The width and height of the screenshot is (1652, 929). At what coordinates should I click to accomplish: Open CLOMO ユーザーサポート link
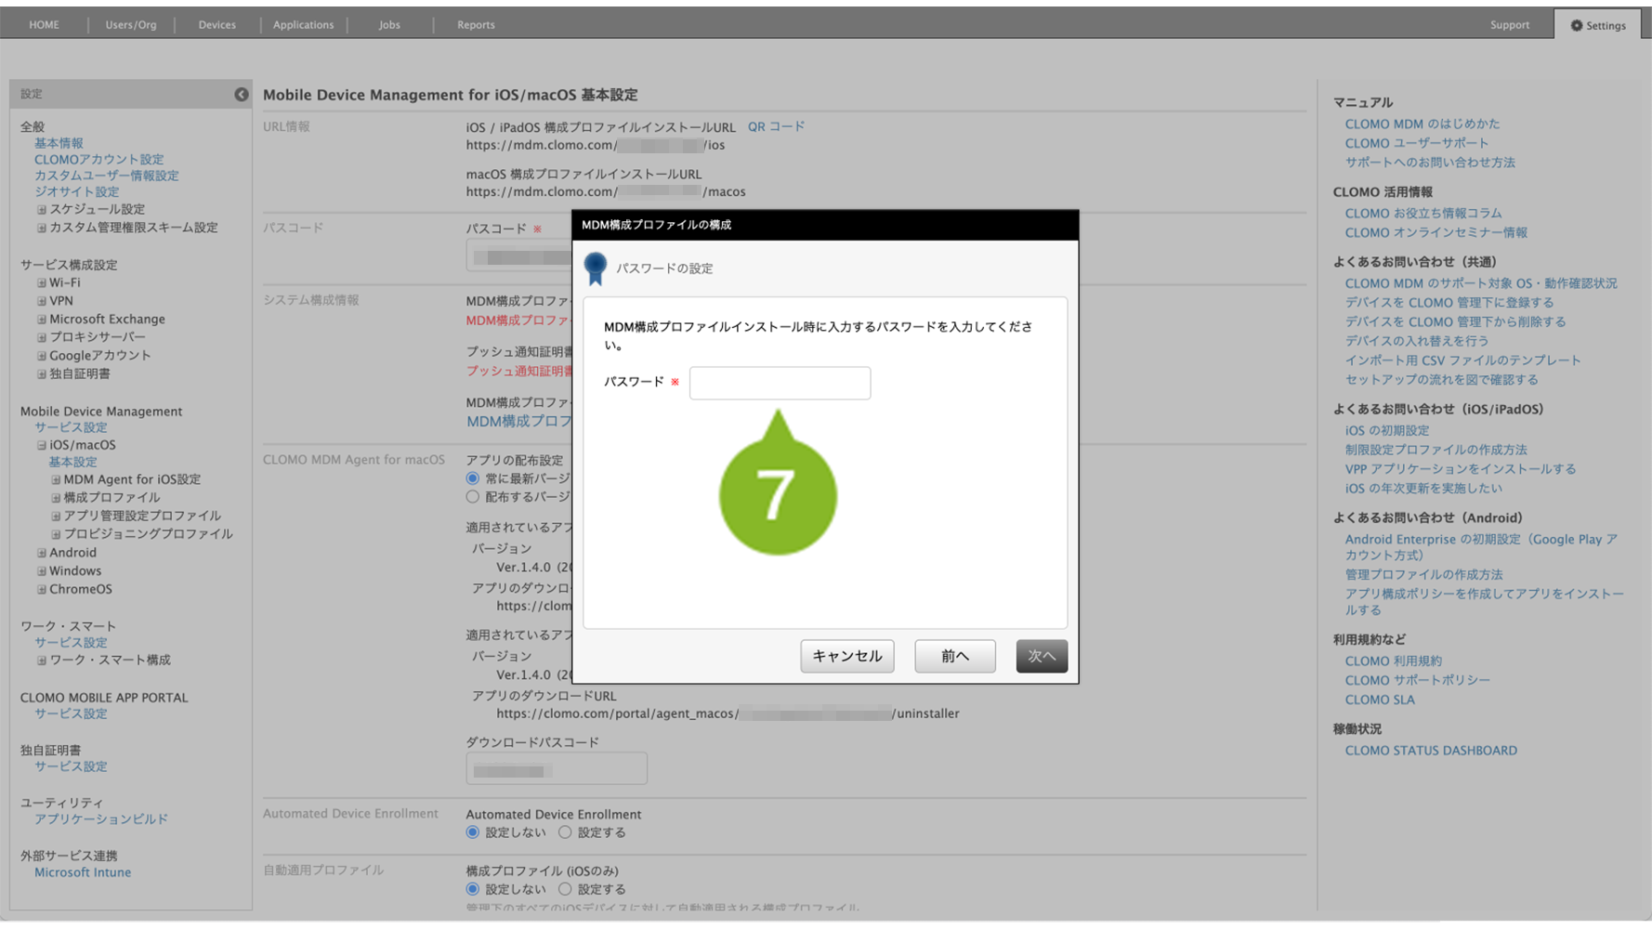(1417, 143)
